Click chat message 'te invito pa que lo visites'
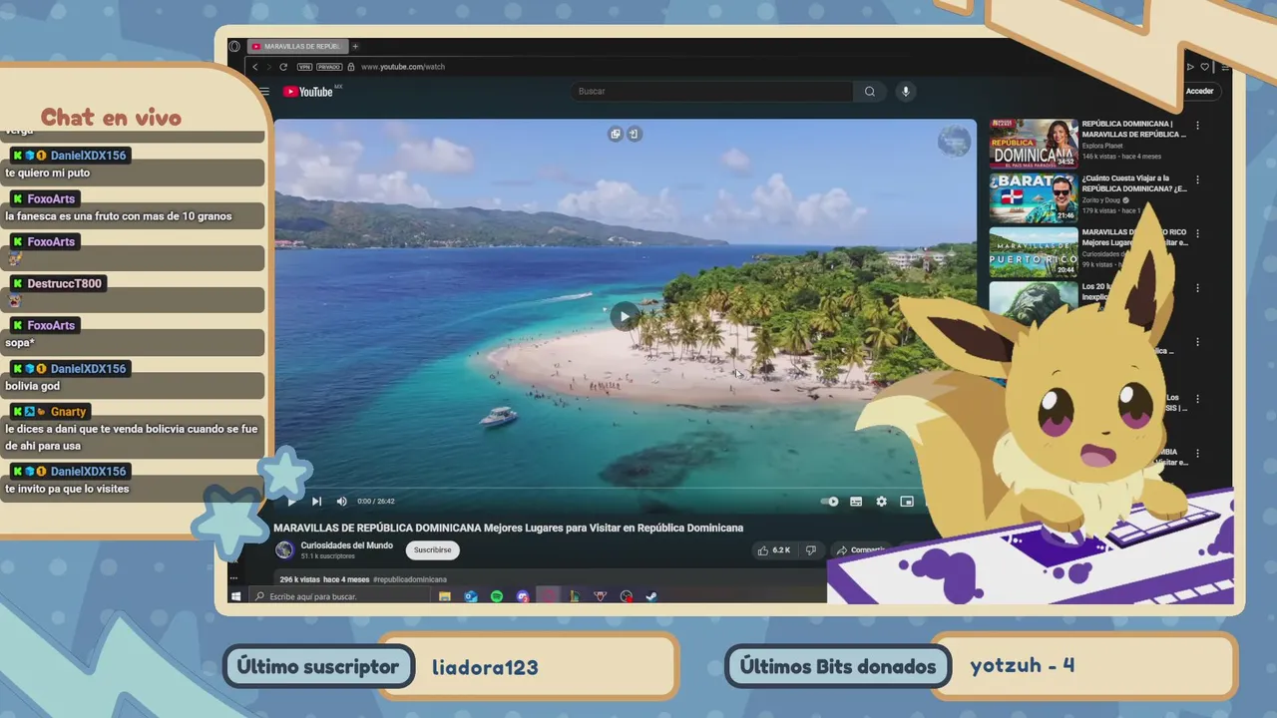1277x718 pixels. pyautogui.click(x=67, y=490)
